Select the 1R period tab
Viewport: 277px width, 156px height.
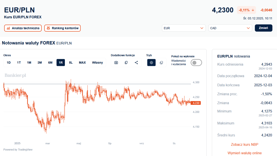click(60, 62)
